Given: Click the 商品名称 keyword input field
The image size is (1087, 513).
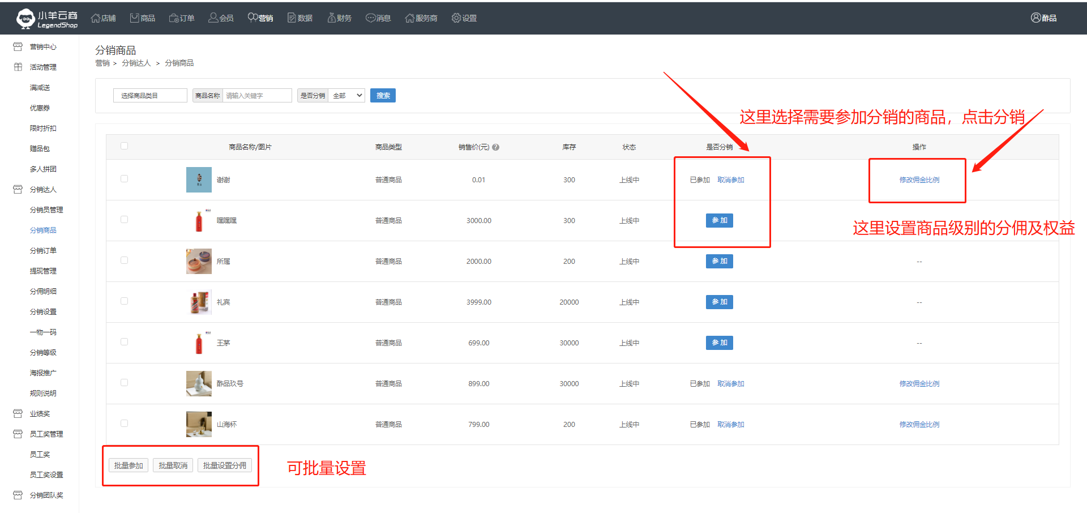Looking at the screenshot, I should (x=257, y=96).
